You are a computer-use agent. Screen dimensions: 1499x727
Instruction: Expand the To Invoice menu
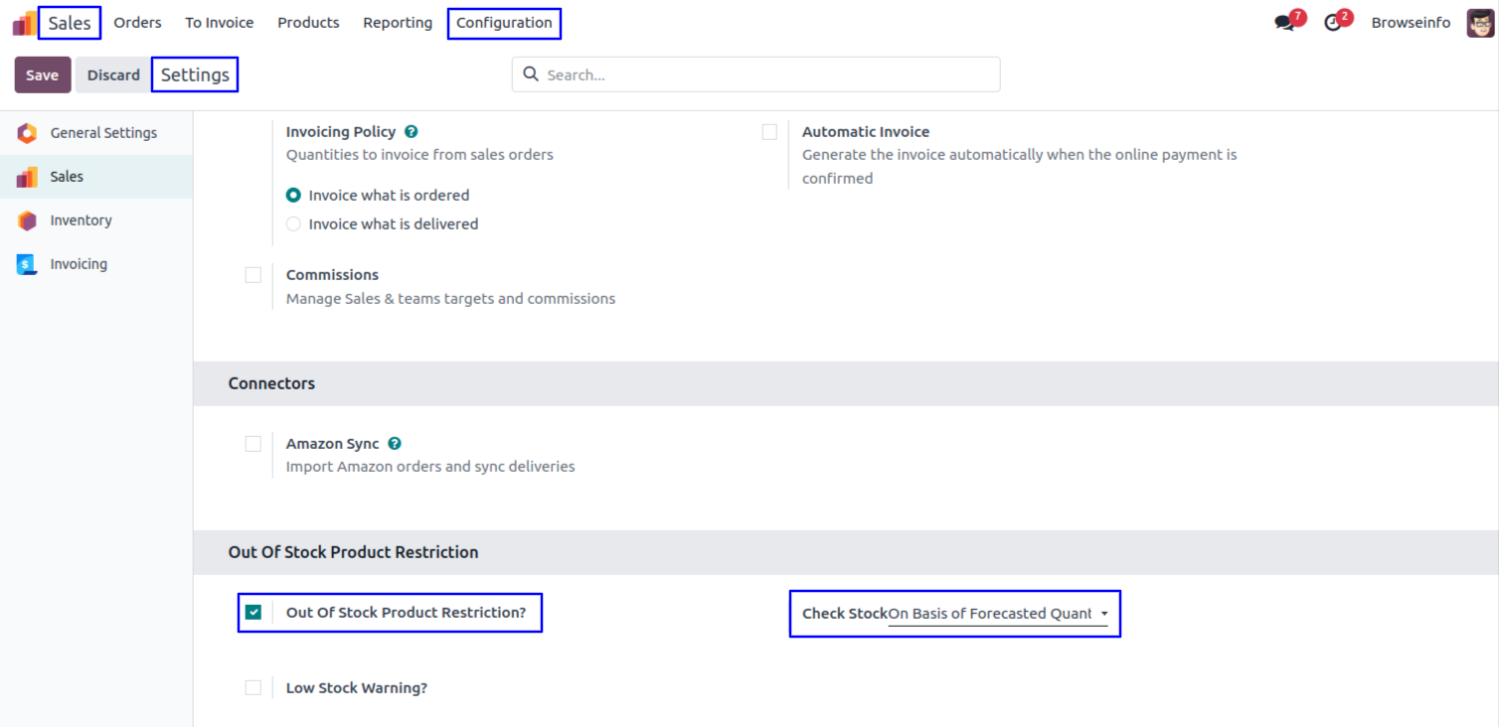[x=219, y=23]
